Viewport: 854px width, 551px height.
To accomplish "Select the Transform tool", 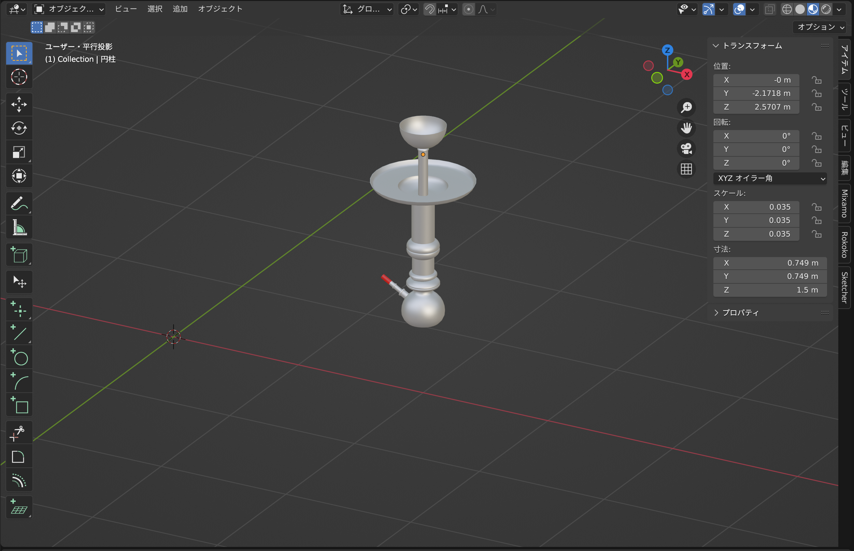I will tap(19, 176).
